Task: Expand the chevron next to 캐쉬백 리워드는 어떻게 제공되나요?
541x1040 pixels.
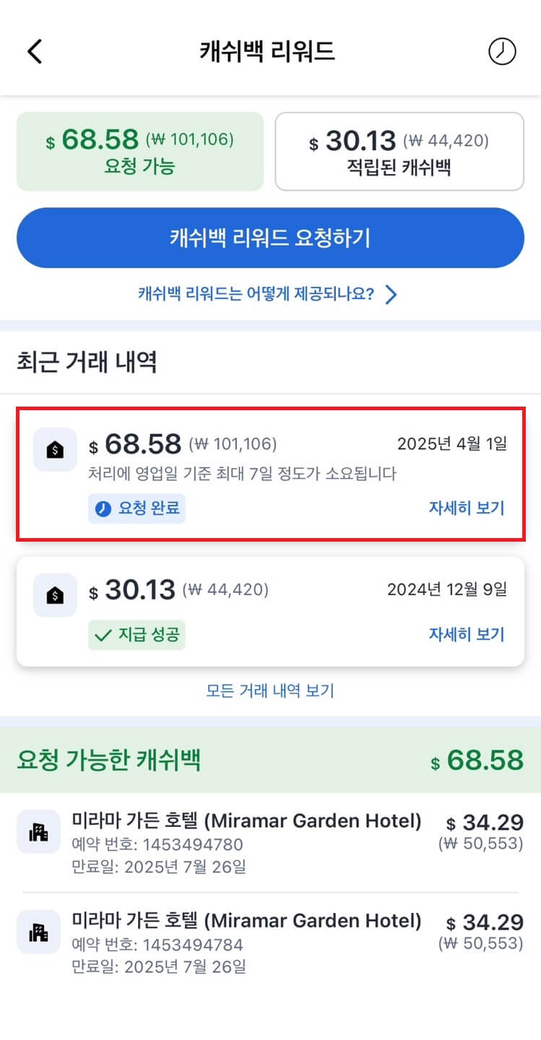Action: [x=391, y=294]
